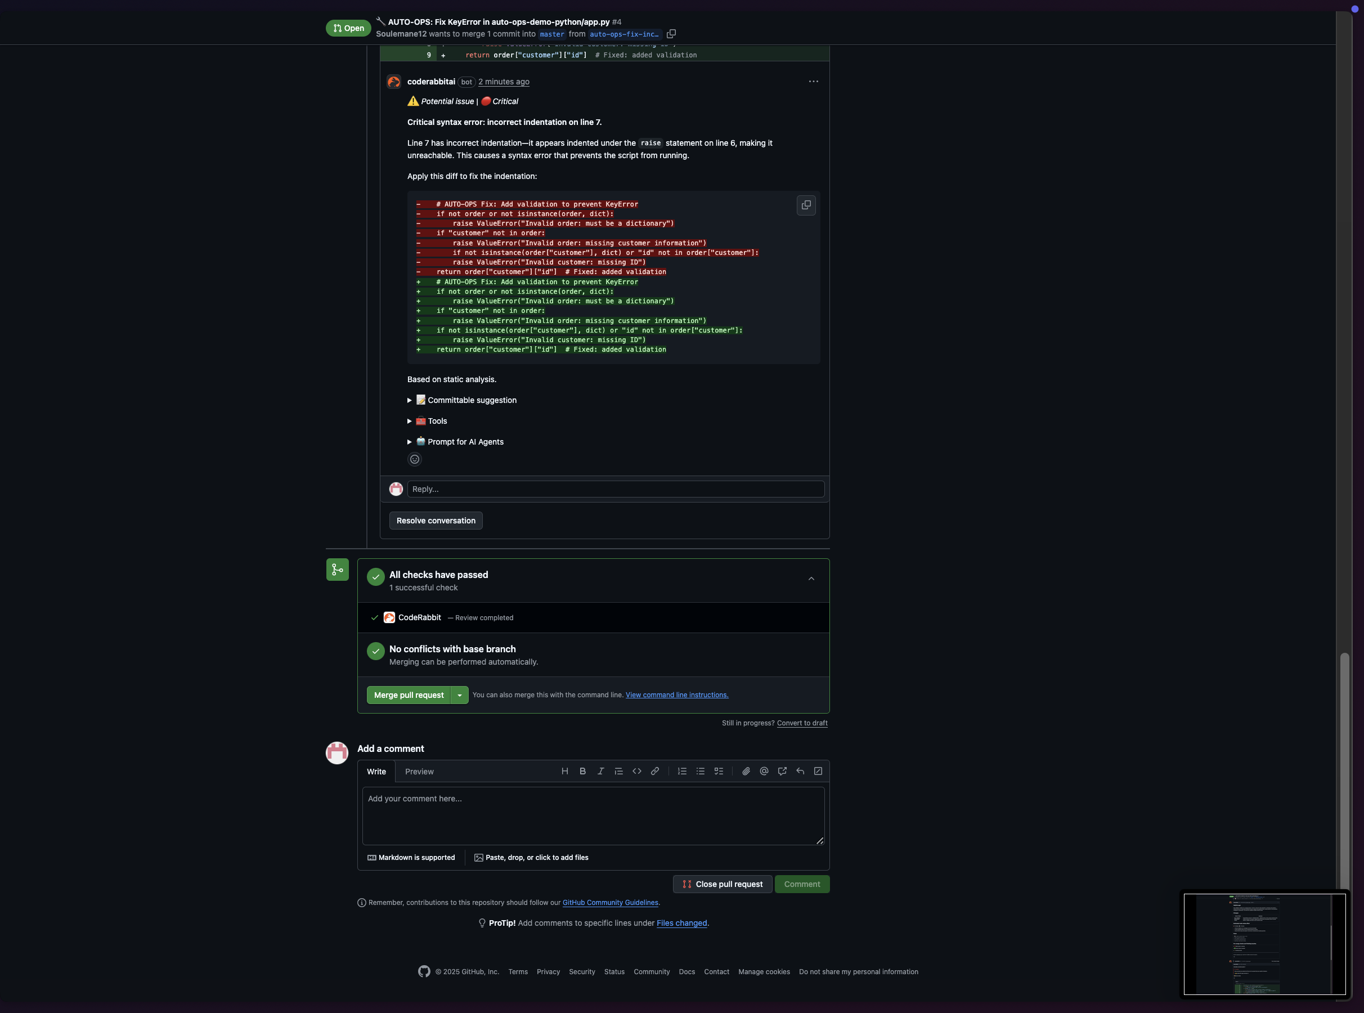This screenshot has width=1364, height=1013.
Task: Click the Merge pull request button
Action: [409, 696]
